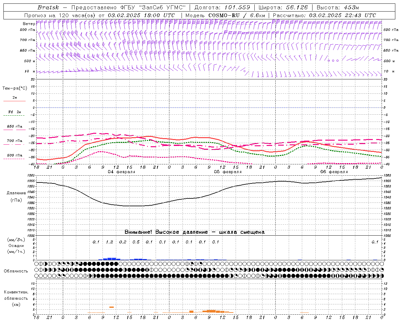This screenshot has height=320, width=400.
Task: Click the Давление (гПа) axis label
Action: pos(16,197)
